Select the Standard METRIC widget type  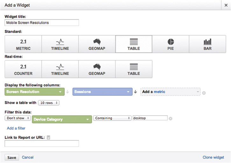coord(23,44)
